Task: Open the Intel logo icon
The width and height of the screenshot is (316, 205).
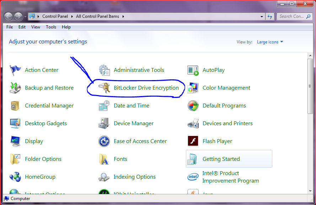Action: [193, 177]
